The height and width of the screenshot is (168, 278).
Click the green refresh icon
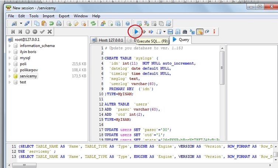(x=93, y=23)
